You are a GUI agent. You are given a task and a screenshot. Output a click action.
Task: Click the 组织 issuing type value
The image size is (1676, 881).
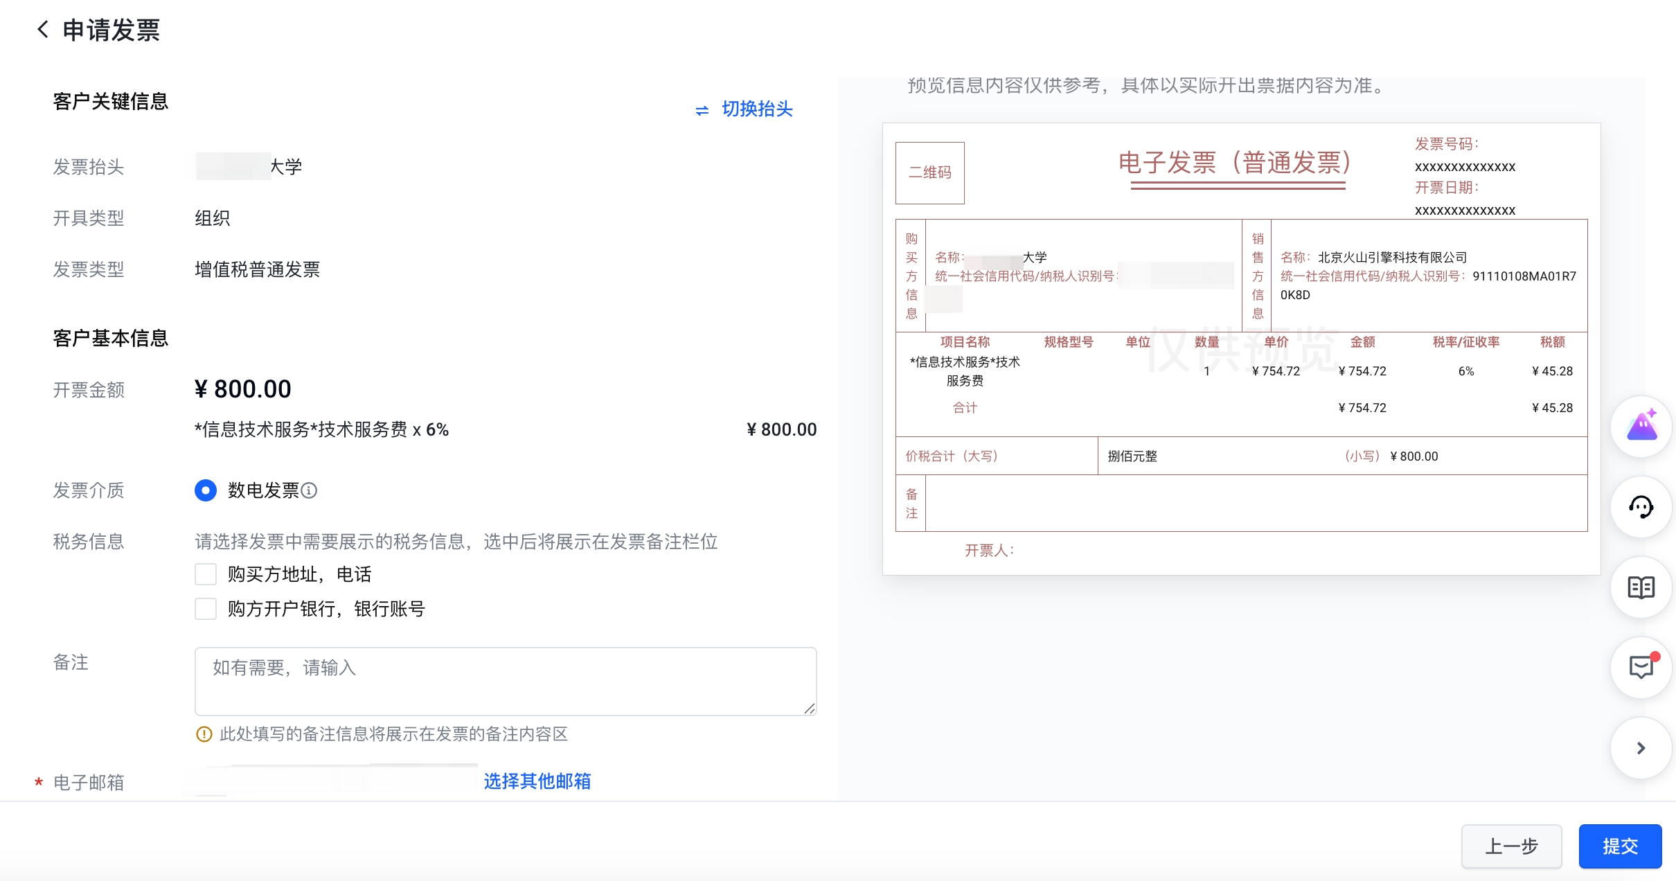(213, 218)
